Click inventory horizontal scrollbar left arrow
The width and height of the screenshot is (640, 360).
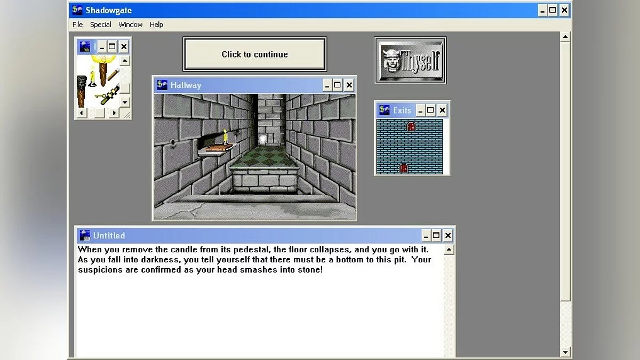(x=82, y=113)
